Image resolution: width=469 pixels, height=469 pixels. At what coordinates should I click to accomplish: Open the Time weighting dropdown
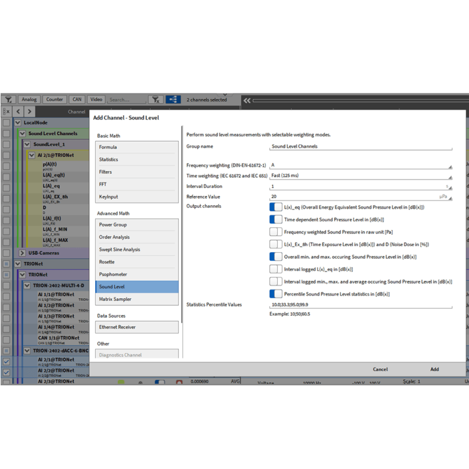[360, 176]
